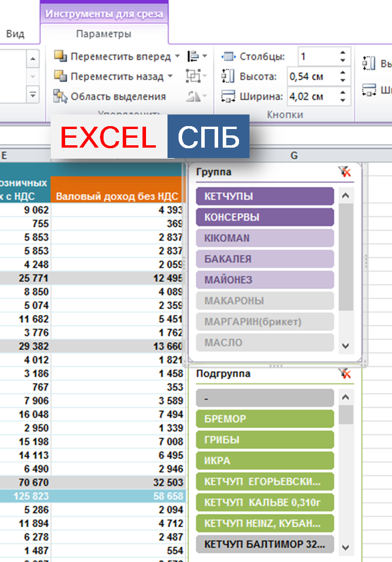Toggle the КОНСЕРВЫ slicer item

(265, 217)
